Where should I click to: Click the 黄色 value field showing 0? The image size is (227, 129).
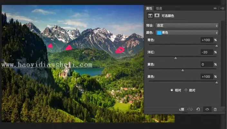click(207, 64)
